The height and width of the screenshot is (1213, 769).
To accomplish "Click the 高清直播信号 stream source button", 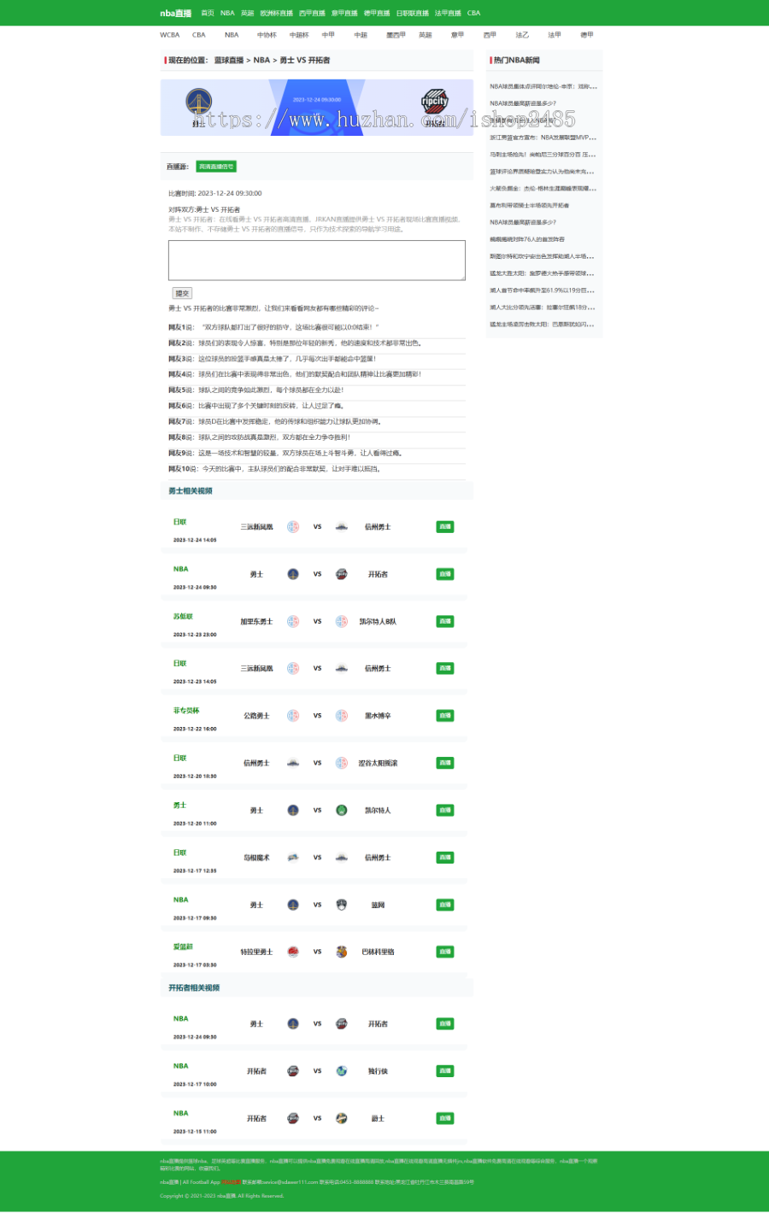I will 216,167.
